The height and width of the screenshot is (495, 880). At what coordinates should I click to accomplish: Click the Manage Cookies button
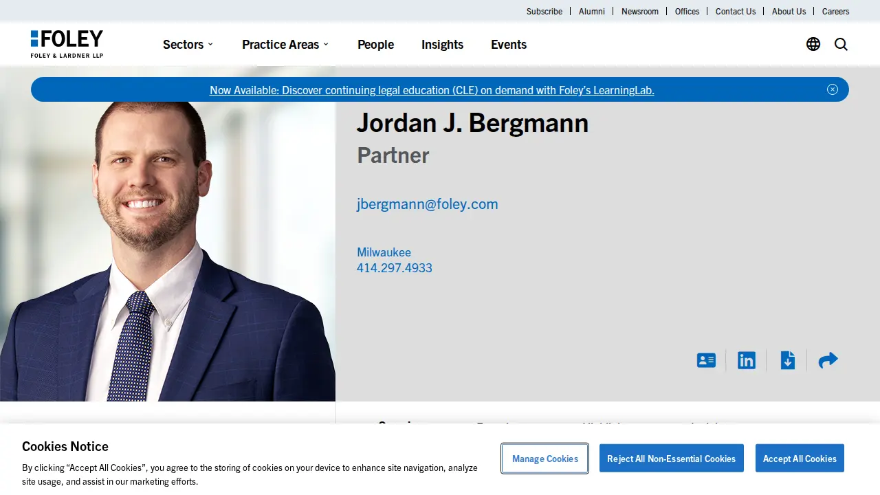[545, 459]
